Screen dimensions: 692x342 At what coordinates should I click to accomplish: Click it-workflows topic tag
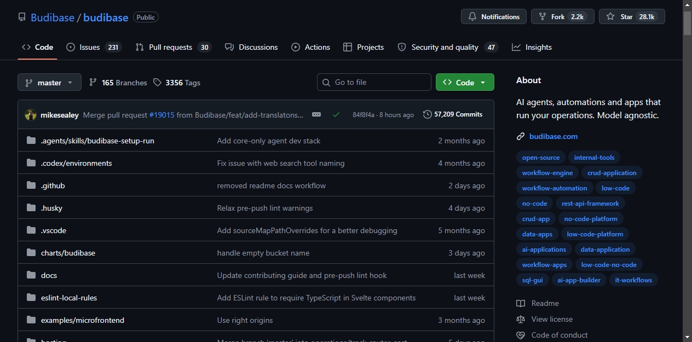pos(633,280)
